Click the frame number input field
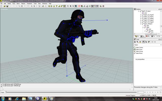 140,92
